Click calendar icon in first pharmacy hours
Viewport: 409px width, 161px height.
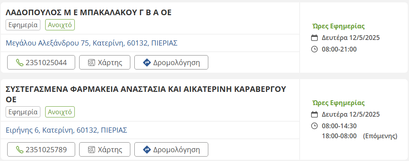(315, 38)
